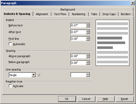Click the Reset button

(x=125, y=99)
